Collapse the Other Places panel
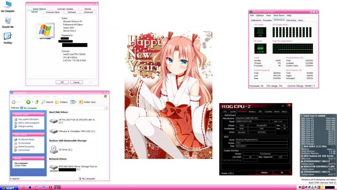The image size is (337, 190). tap(42, 134)
